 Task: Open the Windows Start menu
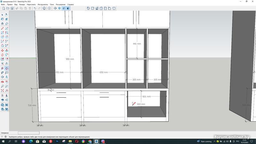pyautogui.click(x=3, y=141)
